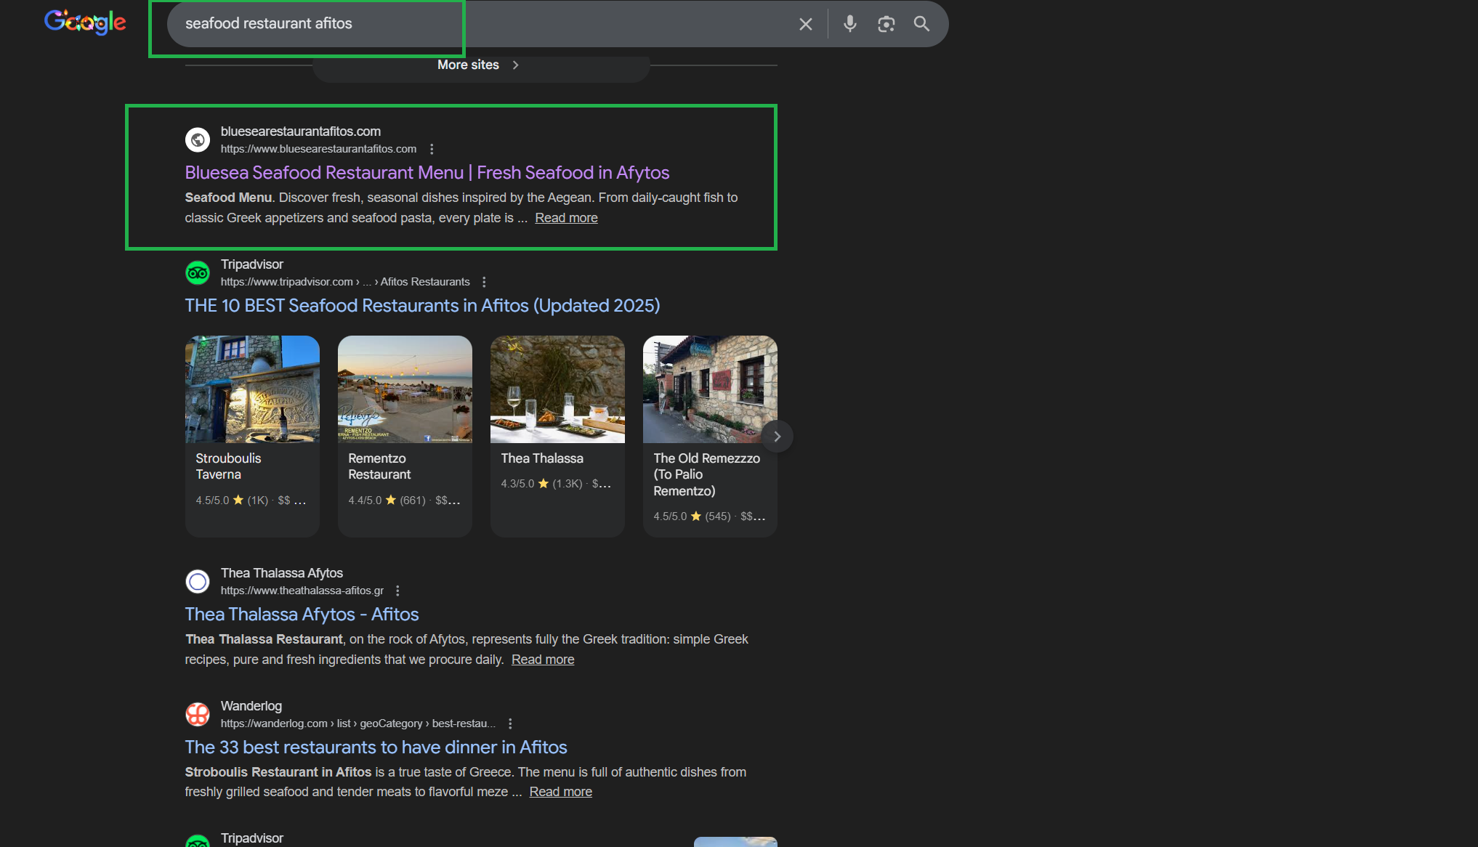Open Google Lens image search
Image resolution: width=1478 pixels, height=847 pixels.
click(885, 23)
